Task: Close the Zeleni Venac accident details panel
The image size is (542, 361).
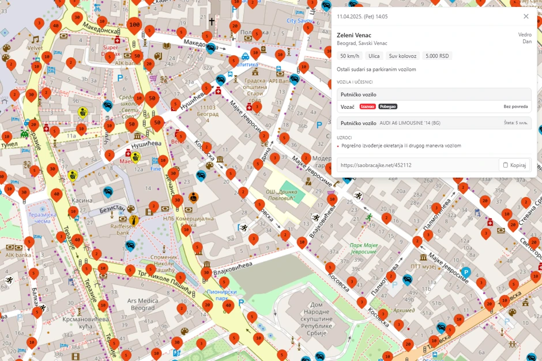Action: pyautogui.click(x=526, y=16)
